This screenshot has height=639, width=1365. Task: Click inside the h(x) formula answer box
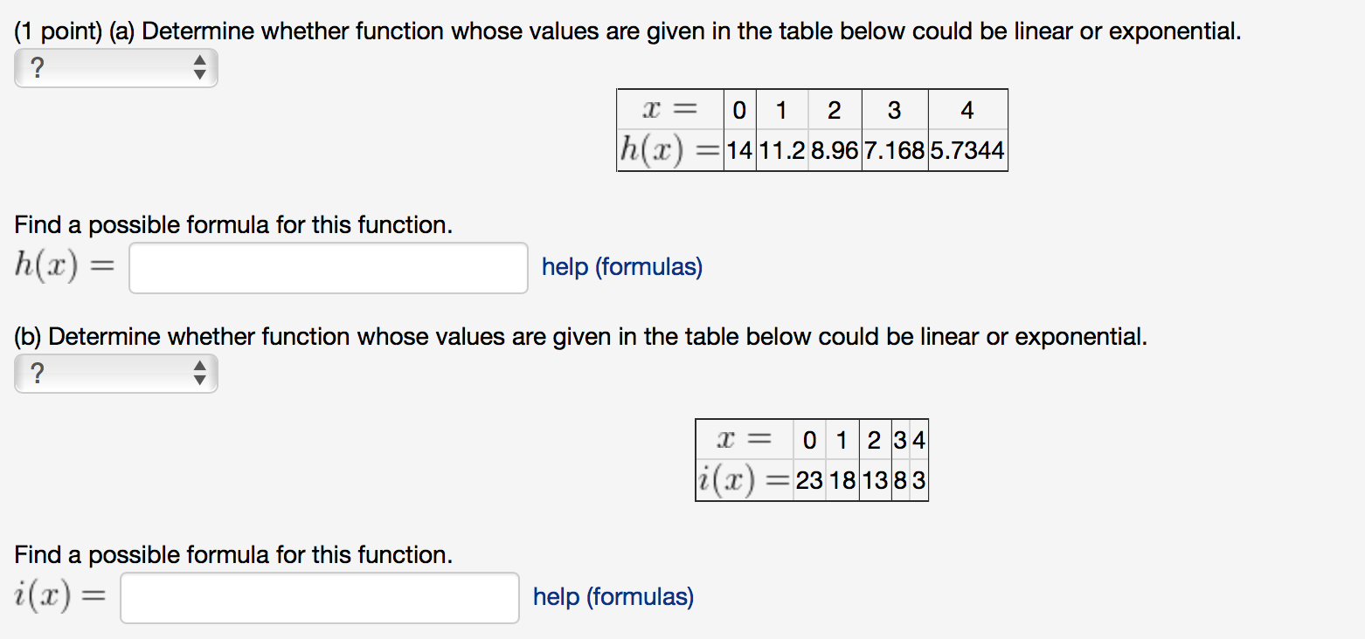pyautogui.click(x=328, y=267)
